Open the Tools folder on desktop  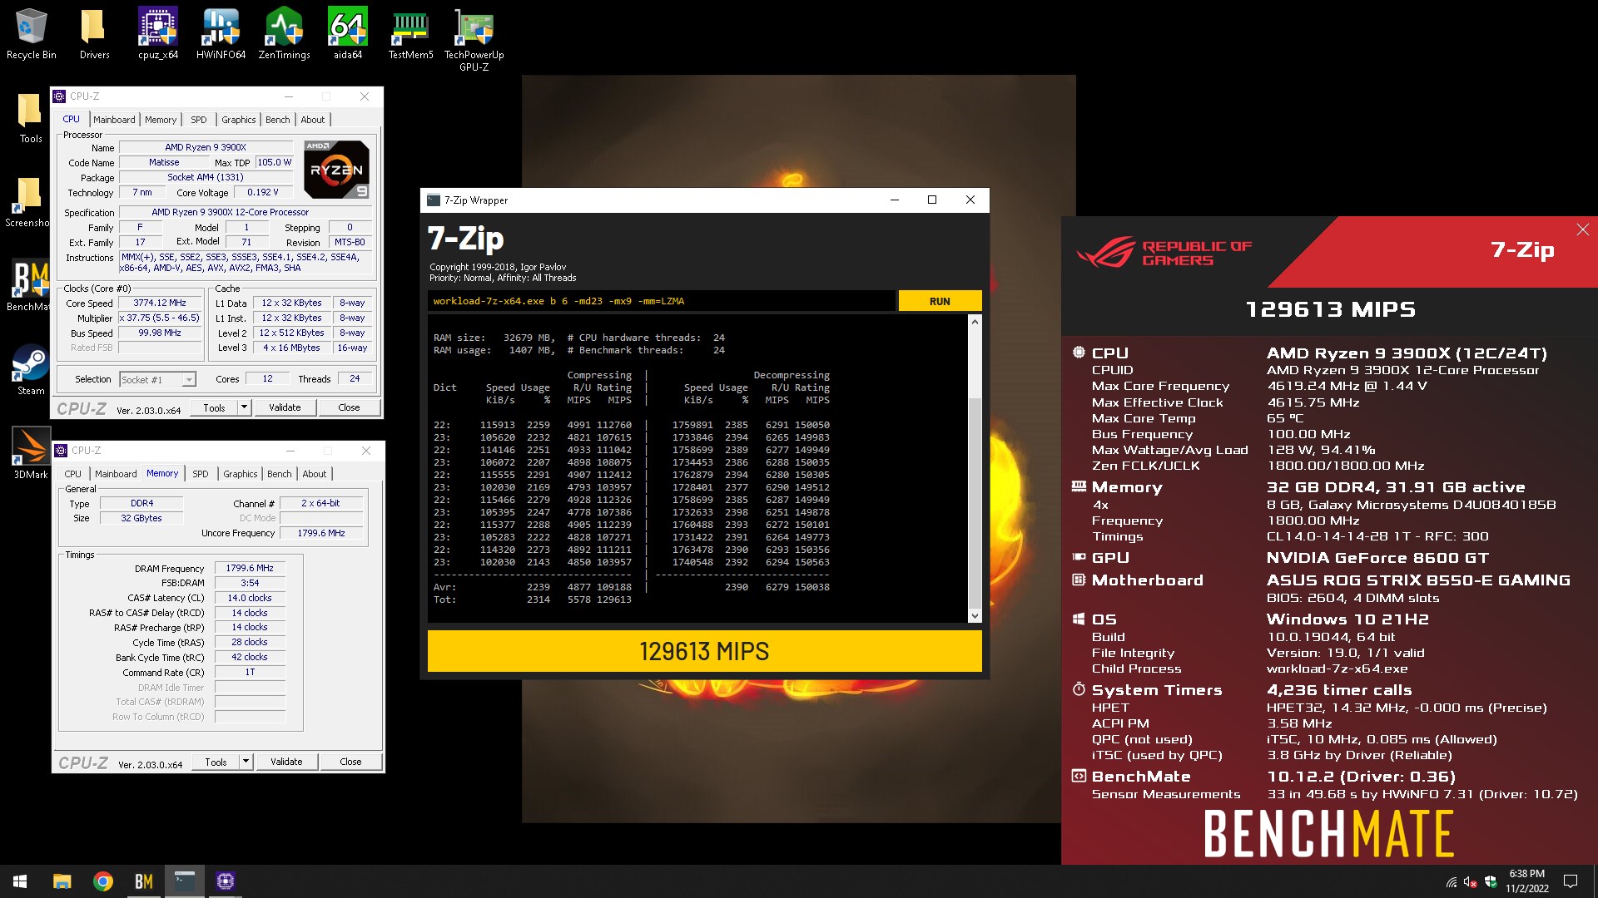[31, 118]
